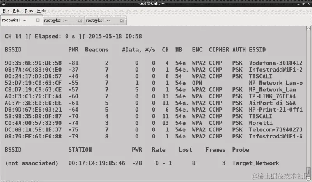Image resolution: width=312 pixels, height=182 pixels.
Task: Click BSSID 58:98:35:B9:DF:87
Action: click(x=33, y=116)
